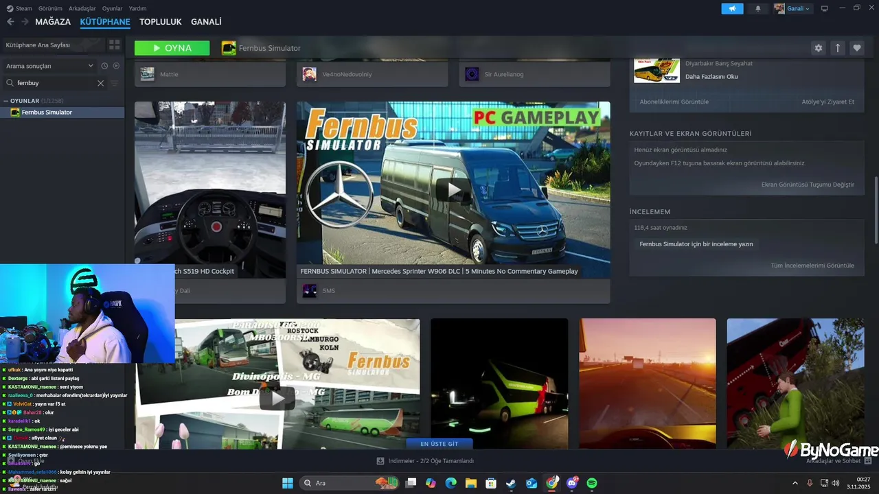Open the Görünüm menu
This screenshot has height=494, width=879.
point(50,8)
